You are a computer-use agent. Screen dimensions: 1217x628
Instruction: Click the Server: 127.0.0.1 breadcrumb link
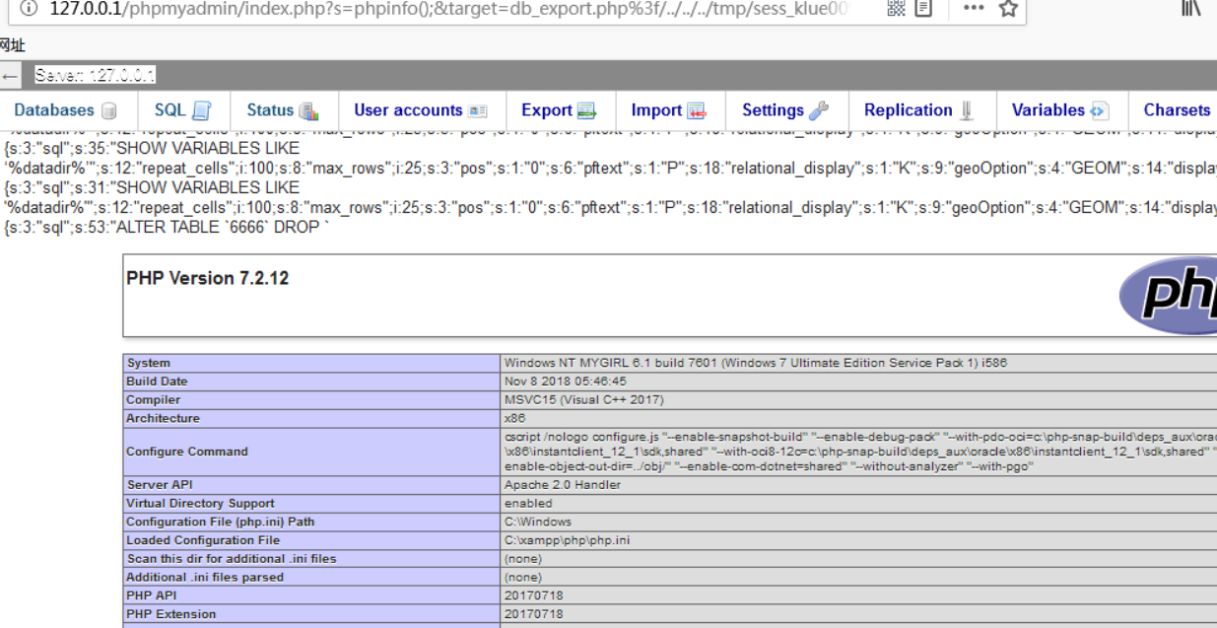click(95, 76)
